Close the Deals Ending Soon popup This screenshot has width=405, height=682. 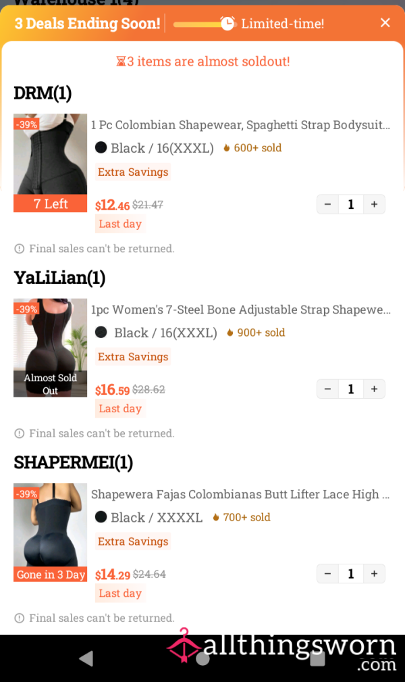tap(385, 22)
